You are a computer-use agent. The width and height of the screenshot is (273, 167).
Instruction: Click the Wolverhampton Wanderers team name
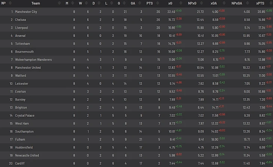[x=33, y=60]
